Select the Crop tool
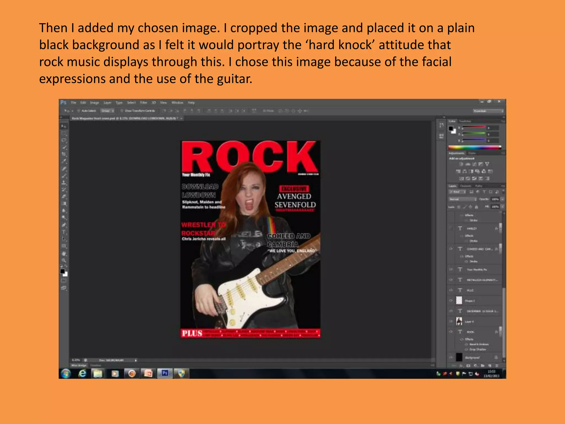 coord(64,154)
